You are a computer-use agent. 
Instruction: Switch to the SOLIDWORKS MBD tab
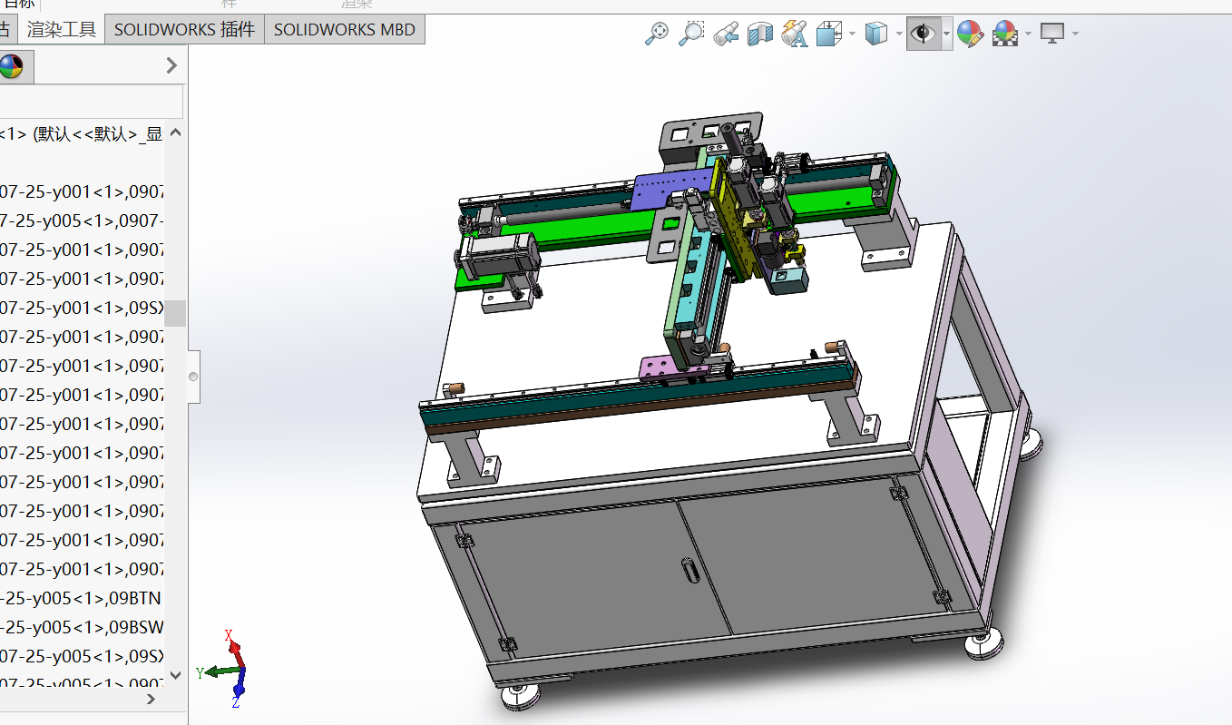(x=345, y=29)
